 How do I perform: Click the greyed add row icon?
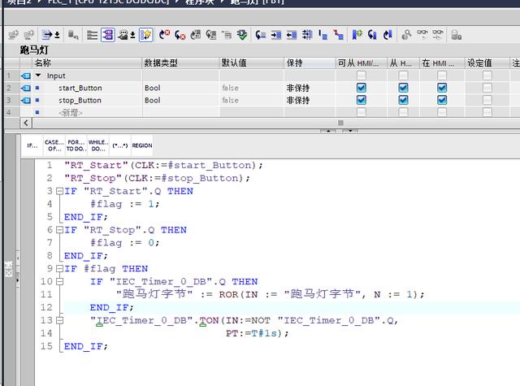(x=29, y=35)
